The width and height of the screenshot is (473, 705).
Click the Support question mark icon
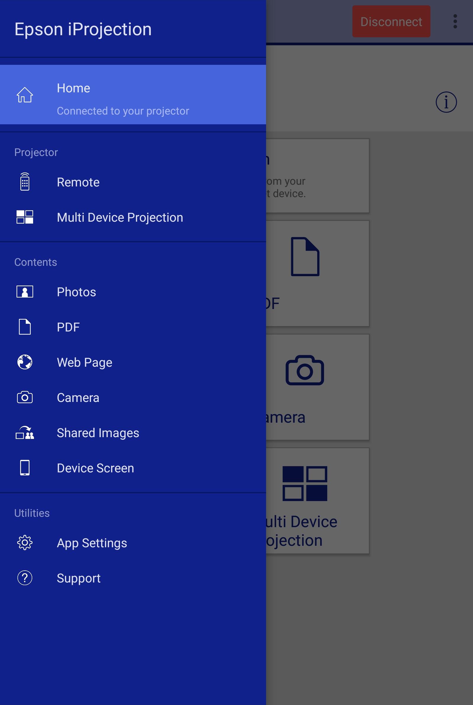(x=25, y=578)
